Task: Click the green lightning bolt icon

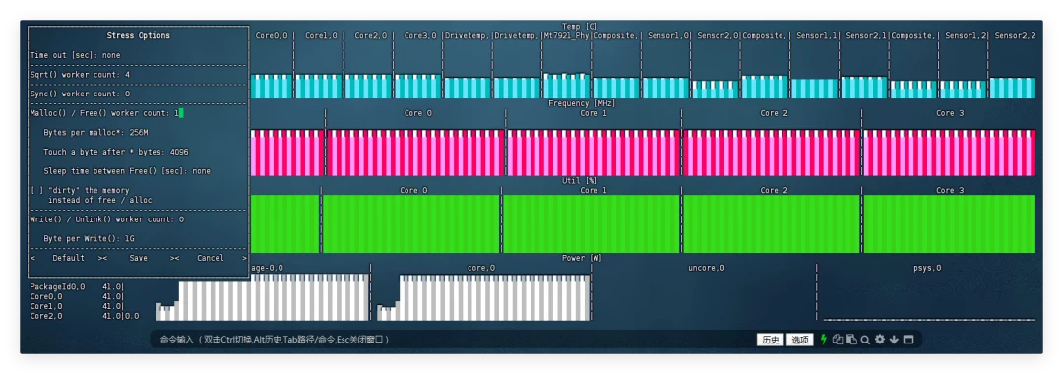Action: coord(824,340)
